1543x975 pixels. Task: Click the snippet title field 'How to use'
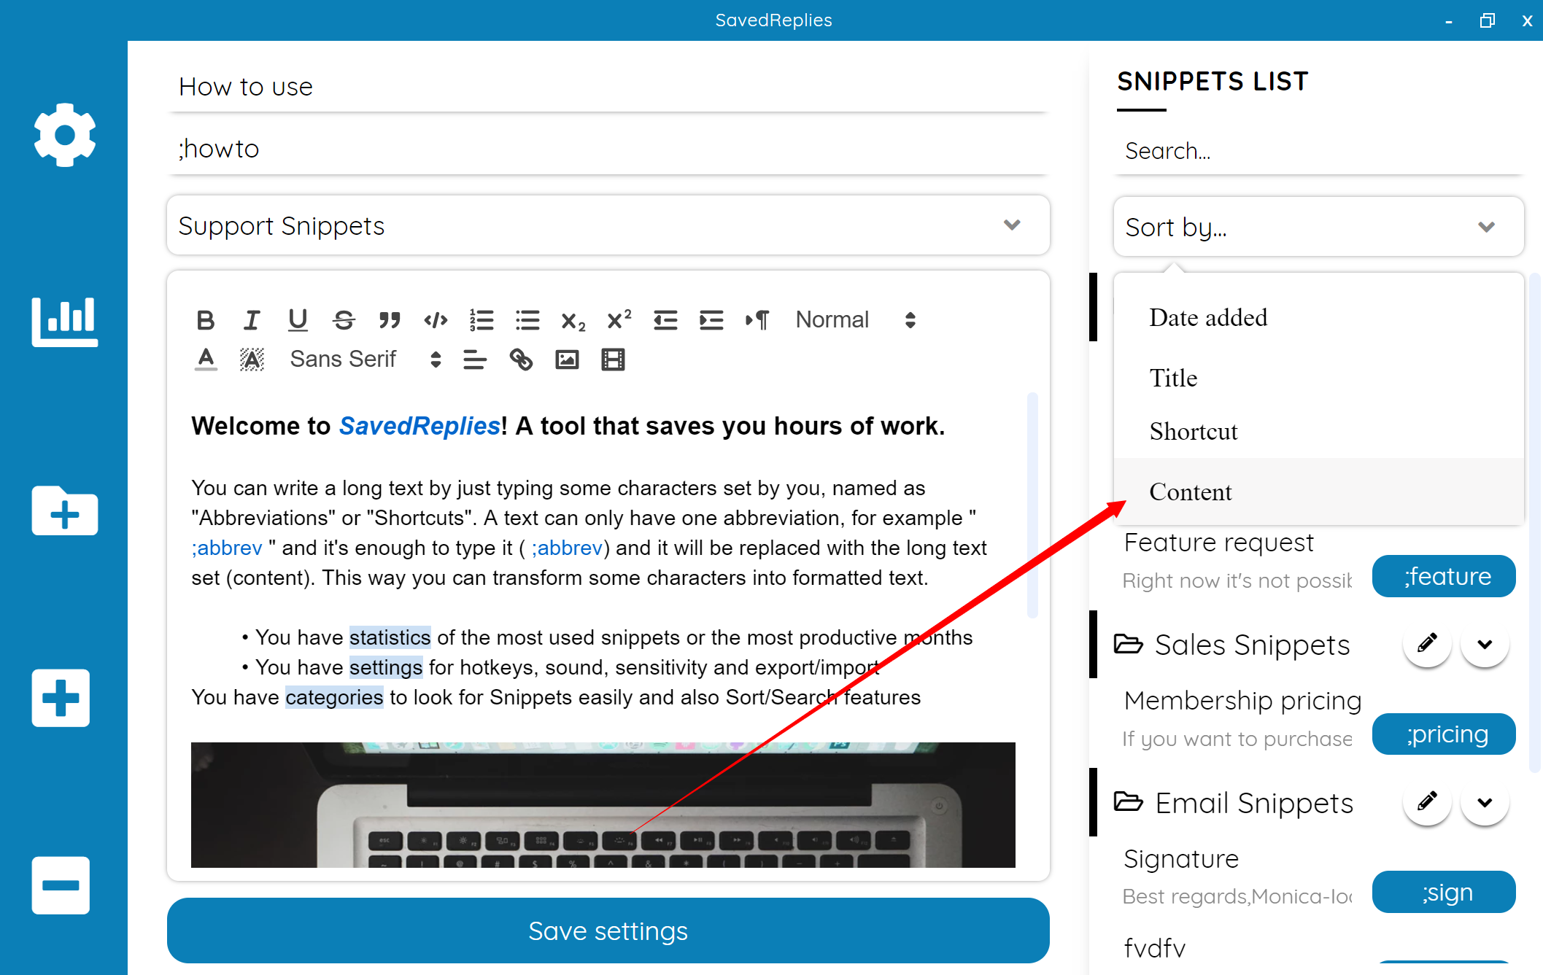point(608,87)
